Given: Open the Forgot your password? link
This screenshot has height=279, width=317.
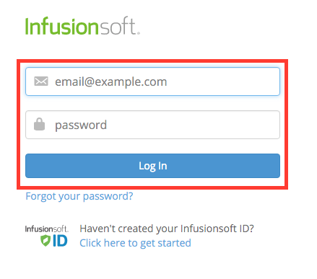Looking at the screenshot, I should pos(79,196).
